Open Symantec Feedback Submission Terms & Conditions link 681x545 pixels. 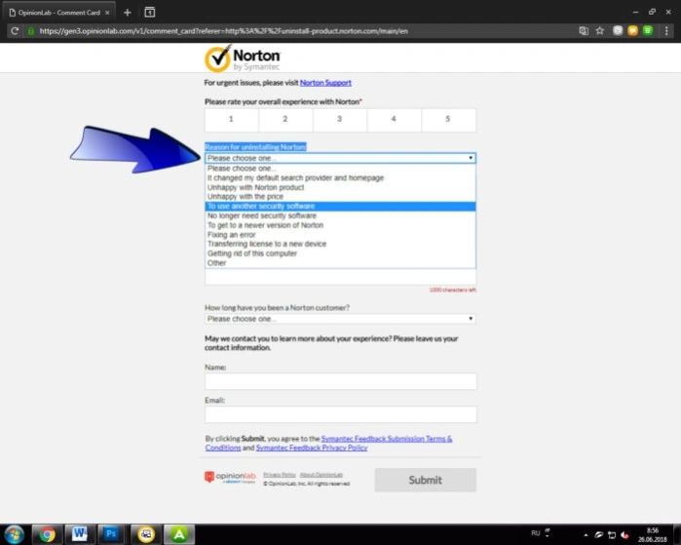(x=328, y=443)
